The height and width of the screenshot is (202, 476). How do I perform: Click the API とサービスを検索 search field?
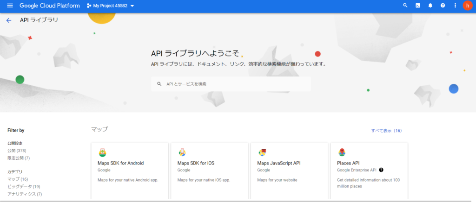(x=231, y=84)
